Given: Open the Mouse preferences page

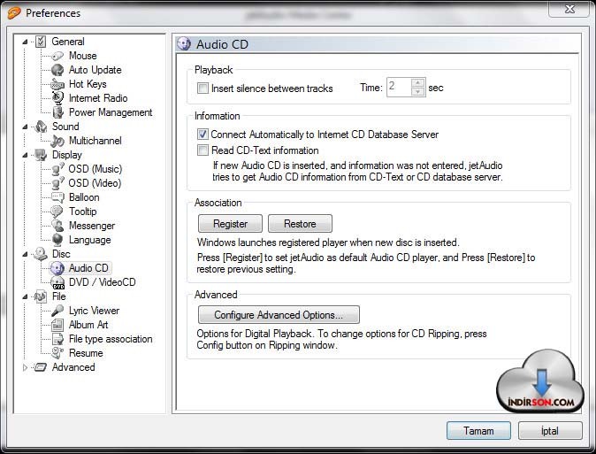Looking at the screenshot, I should [x=83, y=56].
